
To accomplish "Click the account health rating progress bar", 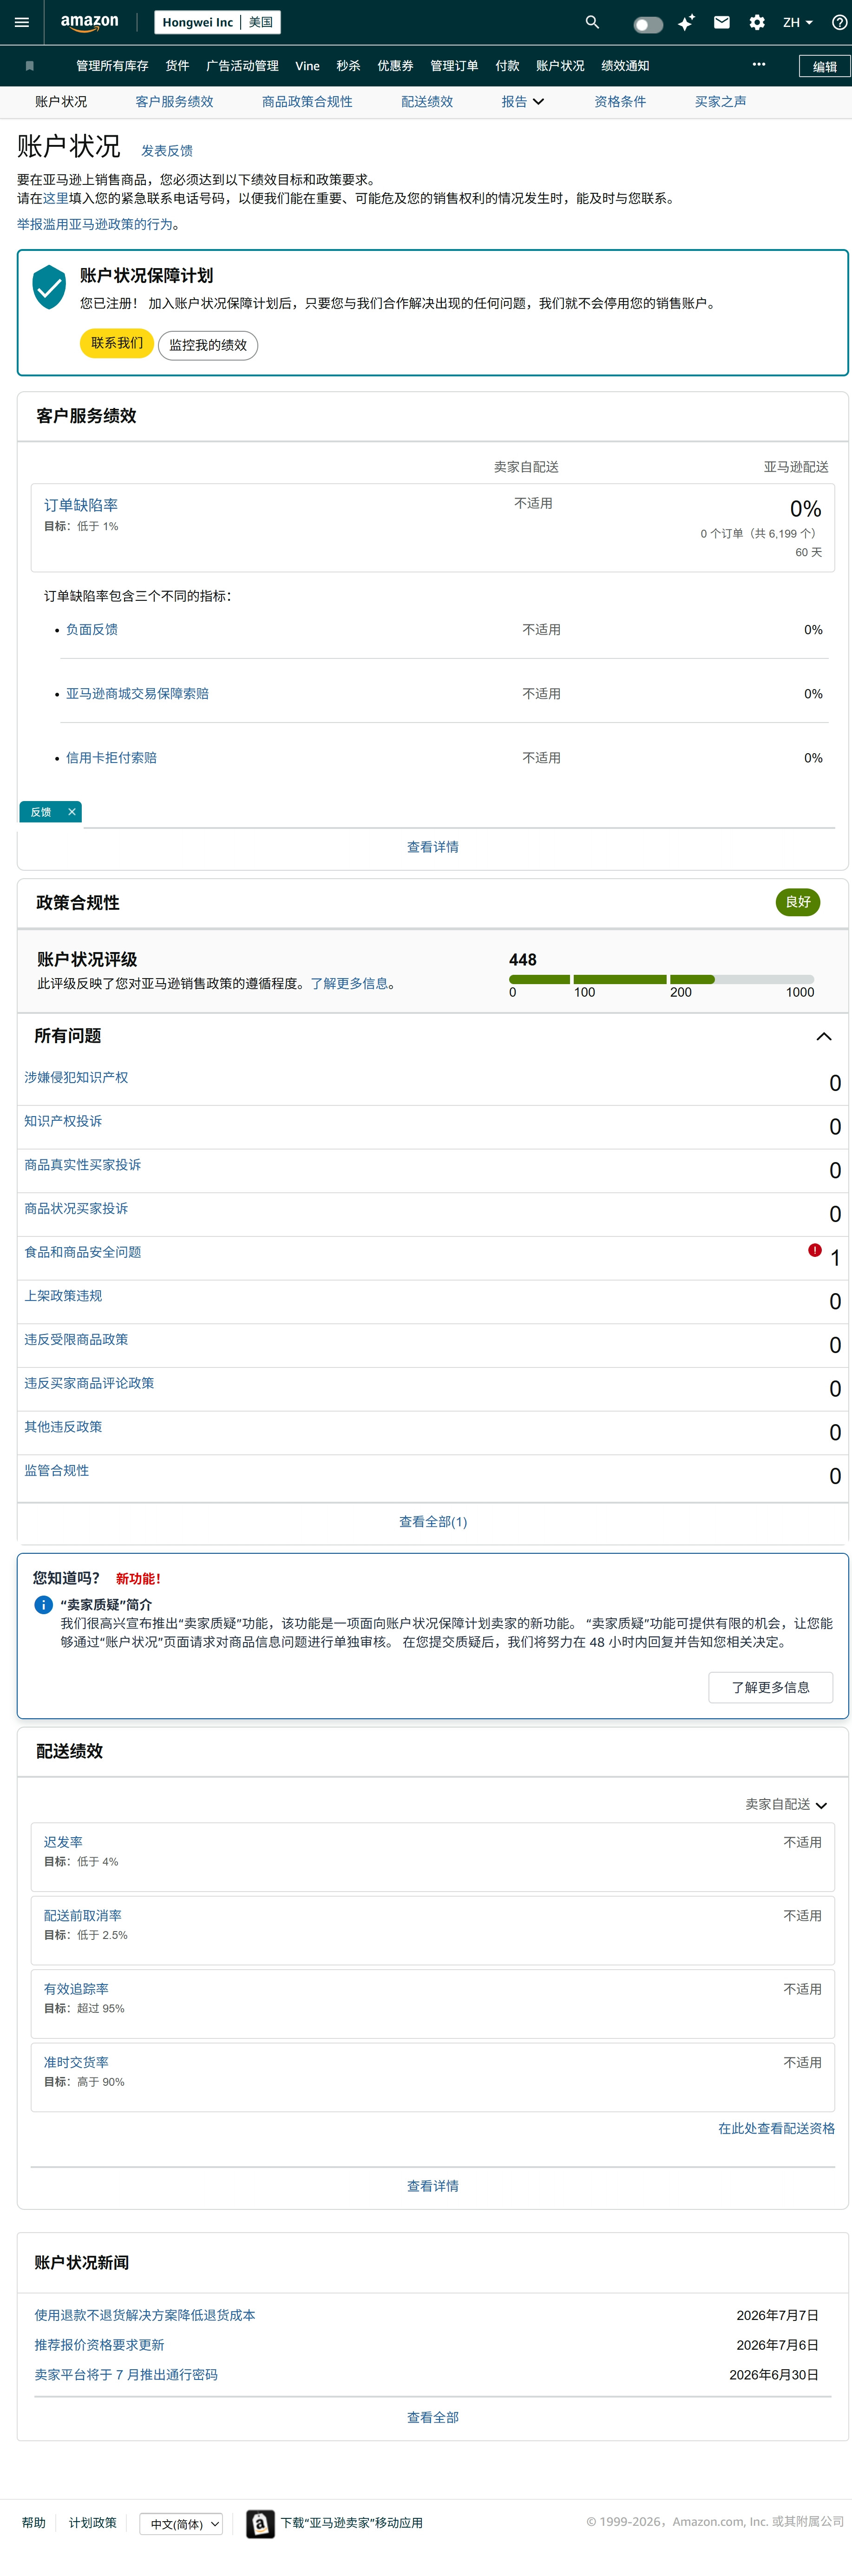I will pos(661,979).
